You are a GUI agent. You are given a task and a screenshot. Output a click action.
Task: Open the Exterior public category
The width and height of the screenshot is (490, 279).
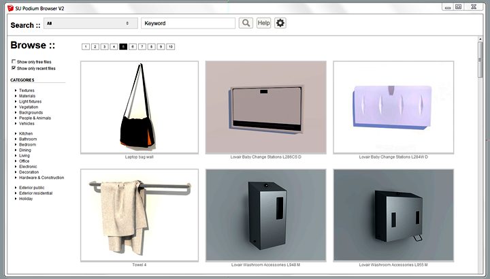[31, 188]
